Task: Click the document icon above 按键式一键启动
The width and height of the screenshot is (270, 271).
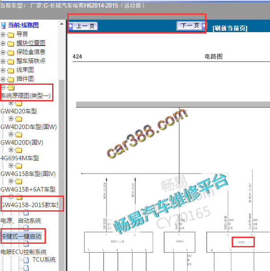Action: [26, 228]
